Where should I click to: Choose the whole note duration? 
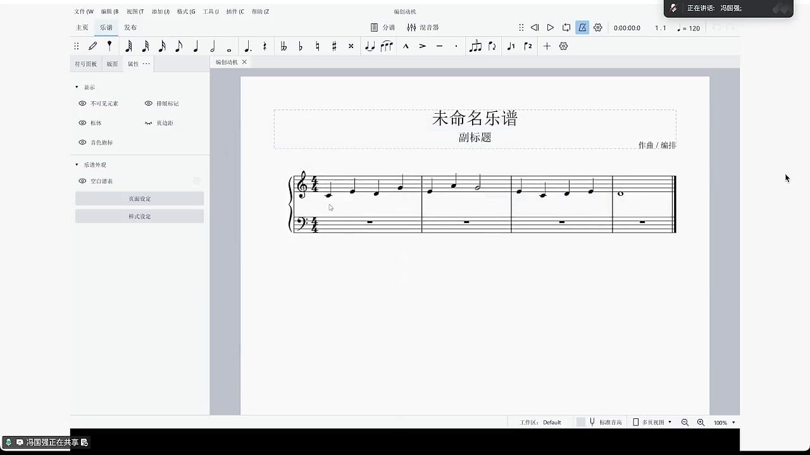pos(229,49)
